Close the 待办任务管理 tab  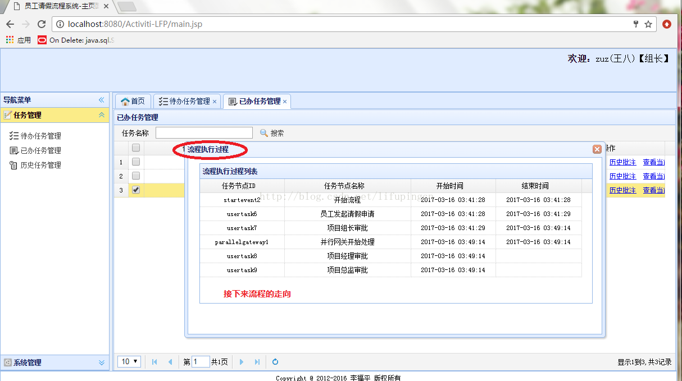point(215,102)
